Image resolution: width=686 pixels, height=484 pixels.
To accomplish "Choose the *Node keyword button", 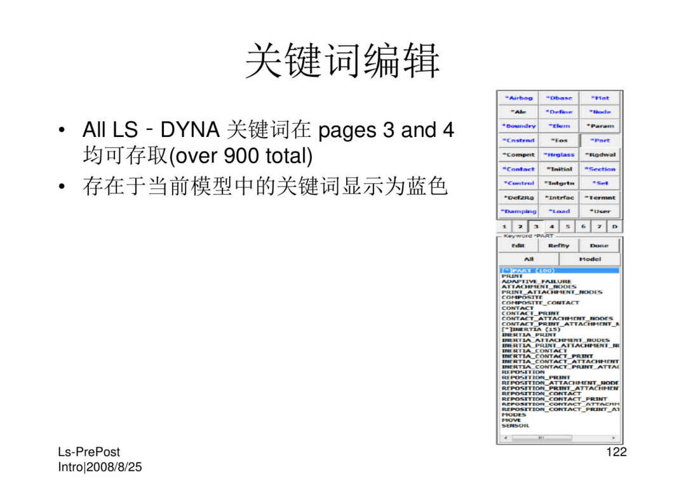I will (600, 112).
